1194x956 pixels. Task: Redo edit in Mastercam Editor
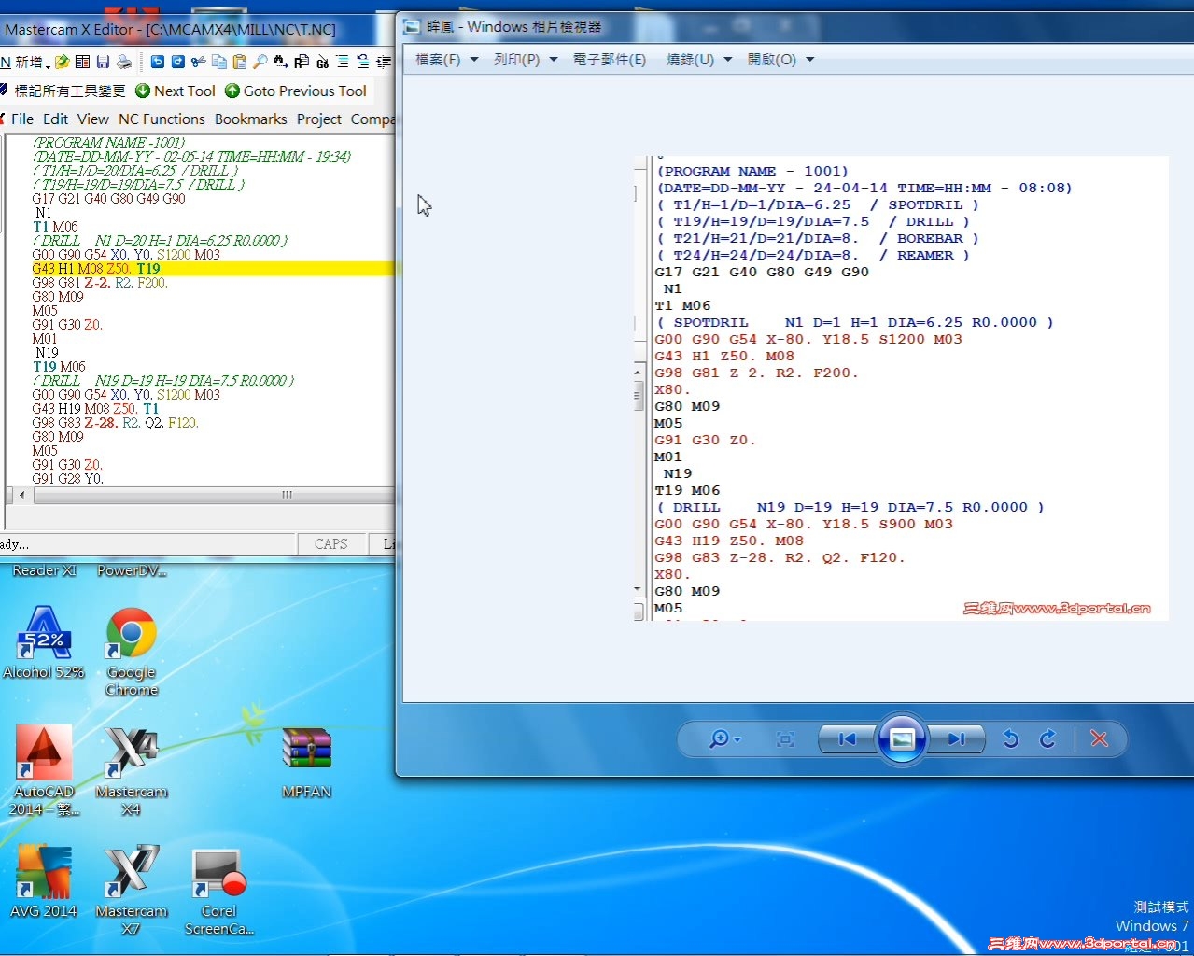[x=177, y=62]
